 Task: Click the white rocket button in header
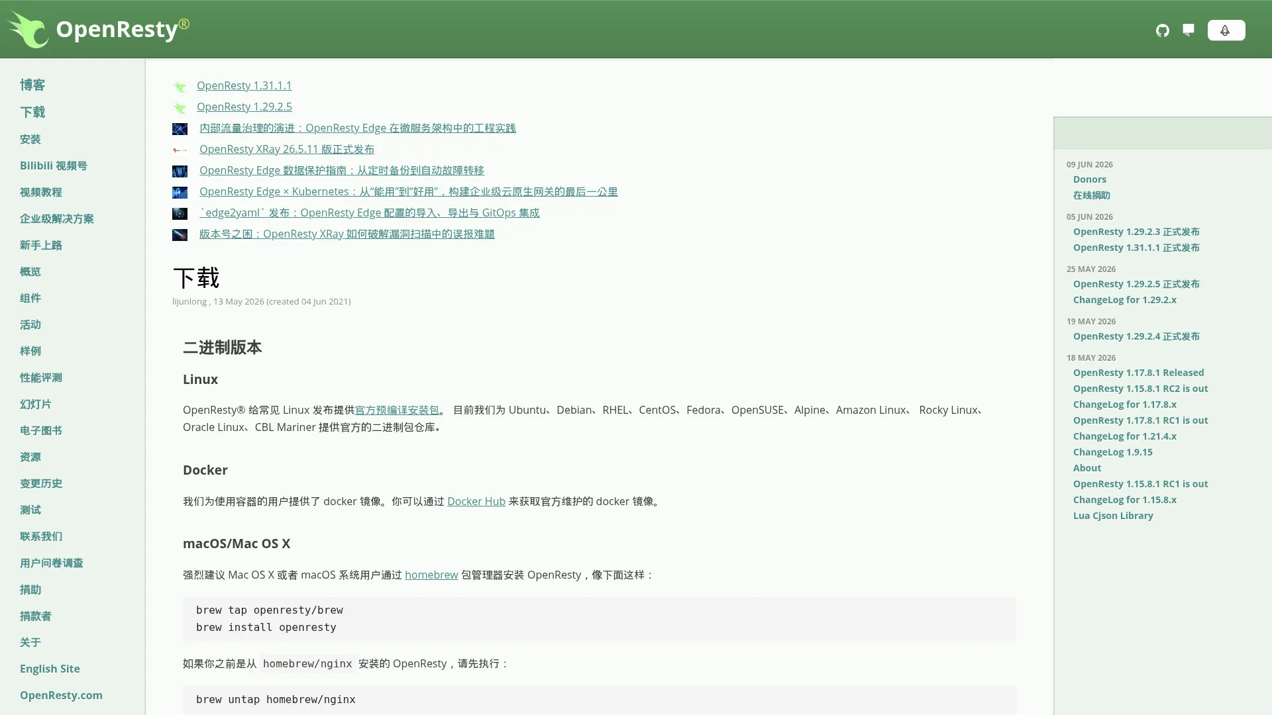click(1226, 30)
